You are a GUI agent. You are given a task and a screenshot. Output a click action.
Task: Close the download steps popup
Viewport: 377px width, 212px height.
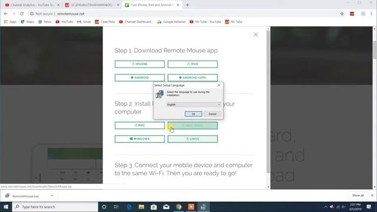256,35
